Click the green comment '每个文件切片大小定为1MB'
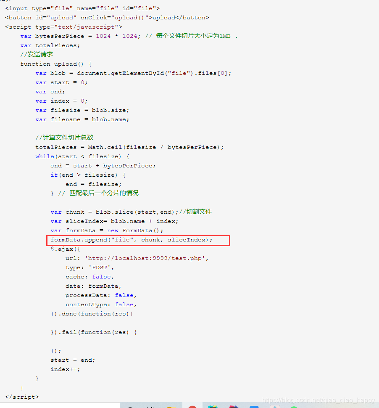The image size is (379, 408). (x=193, y=36)
